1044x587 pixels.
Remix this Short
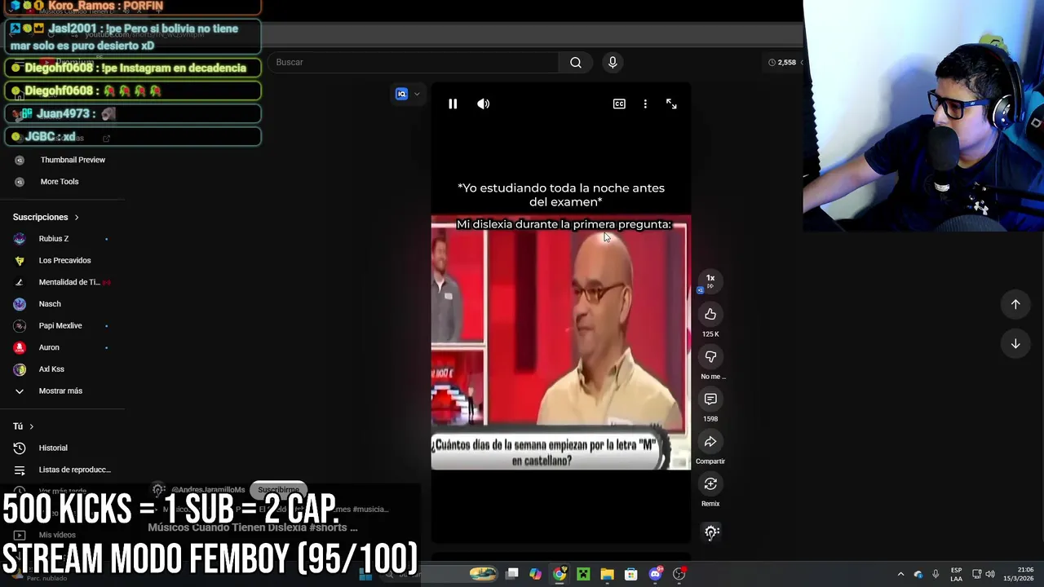pyautogui.click(x=710, y=484)
